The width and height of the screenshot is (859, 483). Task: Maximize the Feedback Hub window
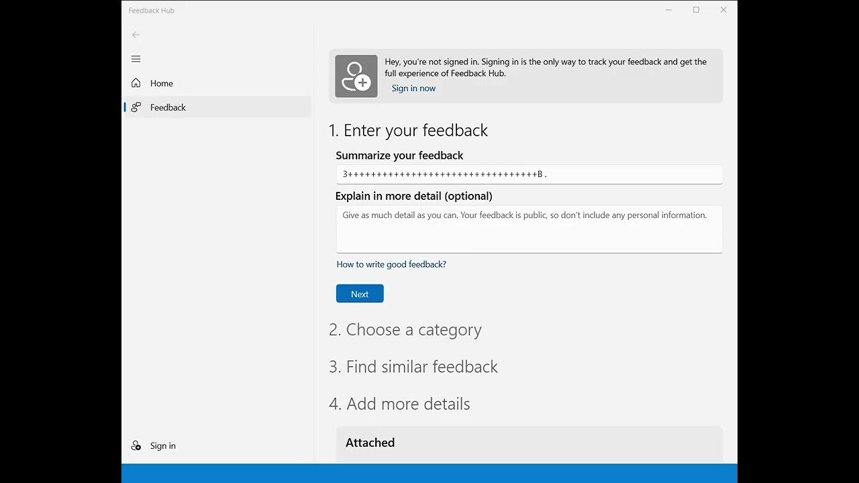(x=696, y=10)
